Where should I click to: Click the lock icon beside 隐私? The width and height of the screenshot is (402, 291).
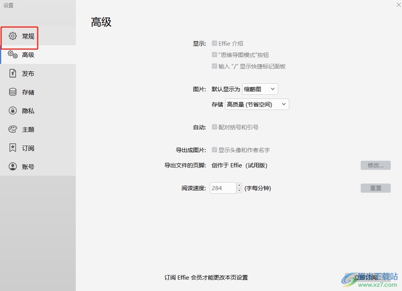coord(13,111)
